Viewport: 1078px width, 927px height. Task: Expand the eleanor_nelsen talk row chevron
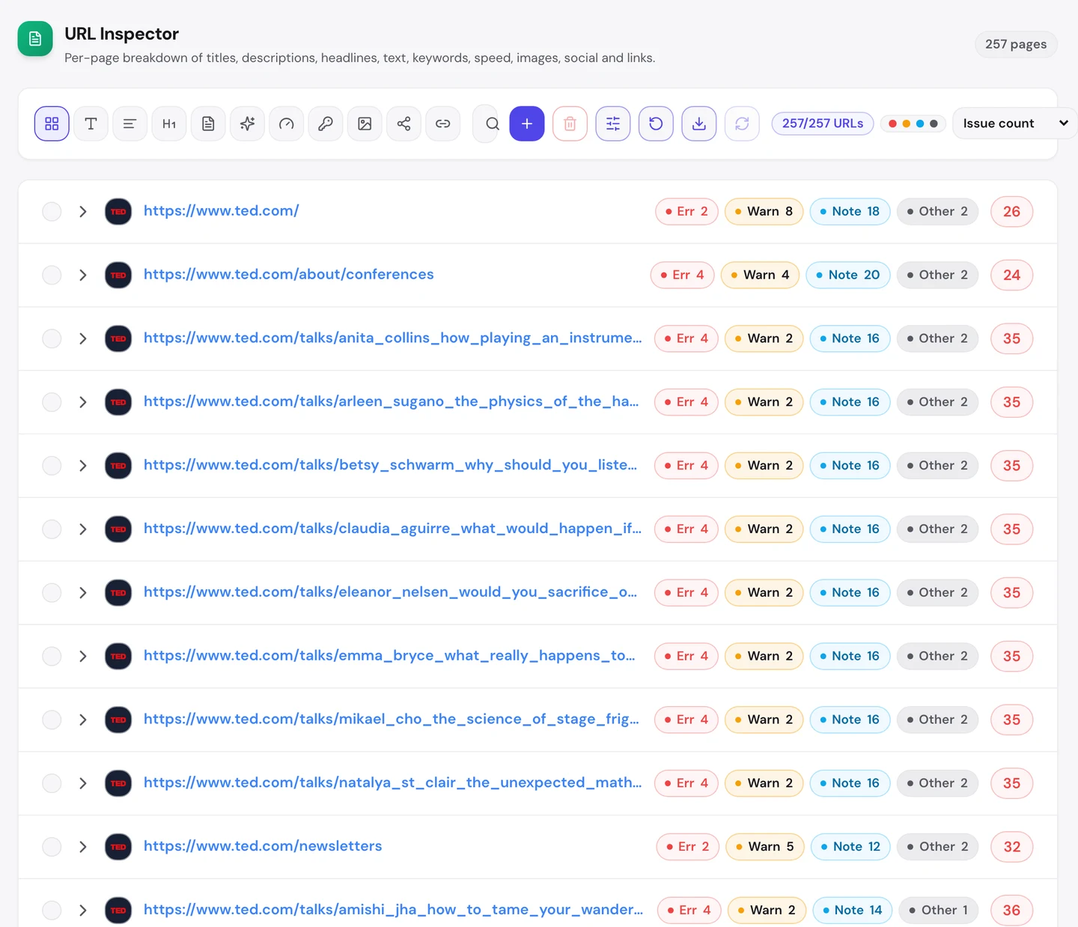click(x=83, y=592)
